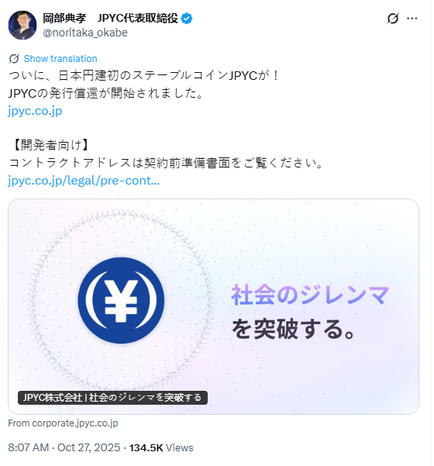Click the card caption JPYC株式会社 | 社会のジレンマを突破する
The width and height of the screenshot is (434, 466).
point(112,397)
